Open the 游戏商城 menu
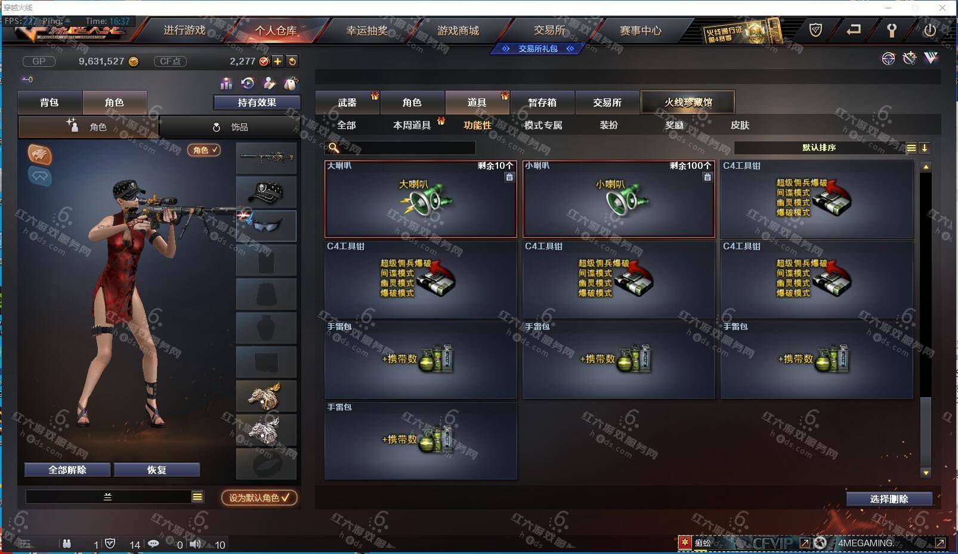Viewport: 958px width, 554px height. pyautogui.click(x=458, y=30)
